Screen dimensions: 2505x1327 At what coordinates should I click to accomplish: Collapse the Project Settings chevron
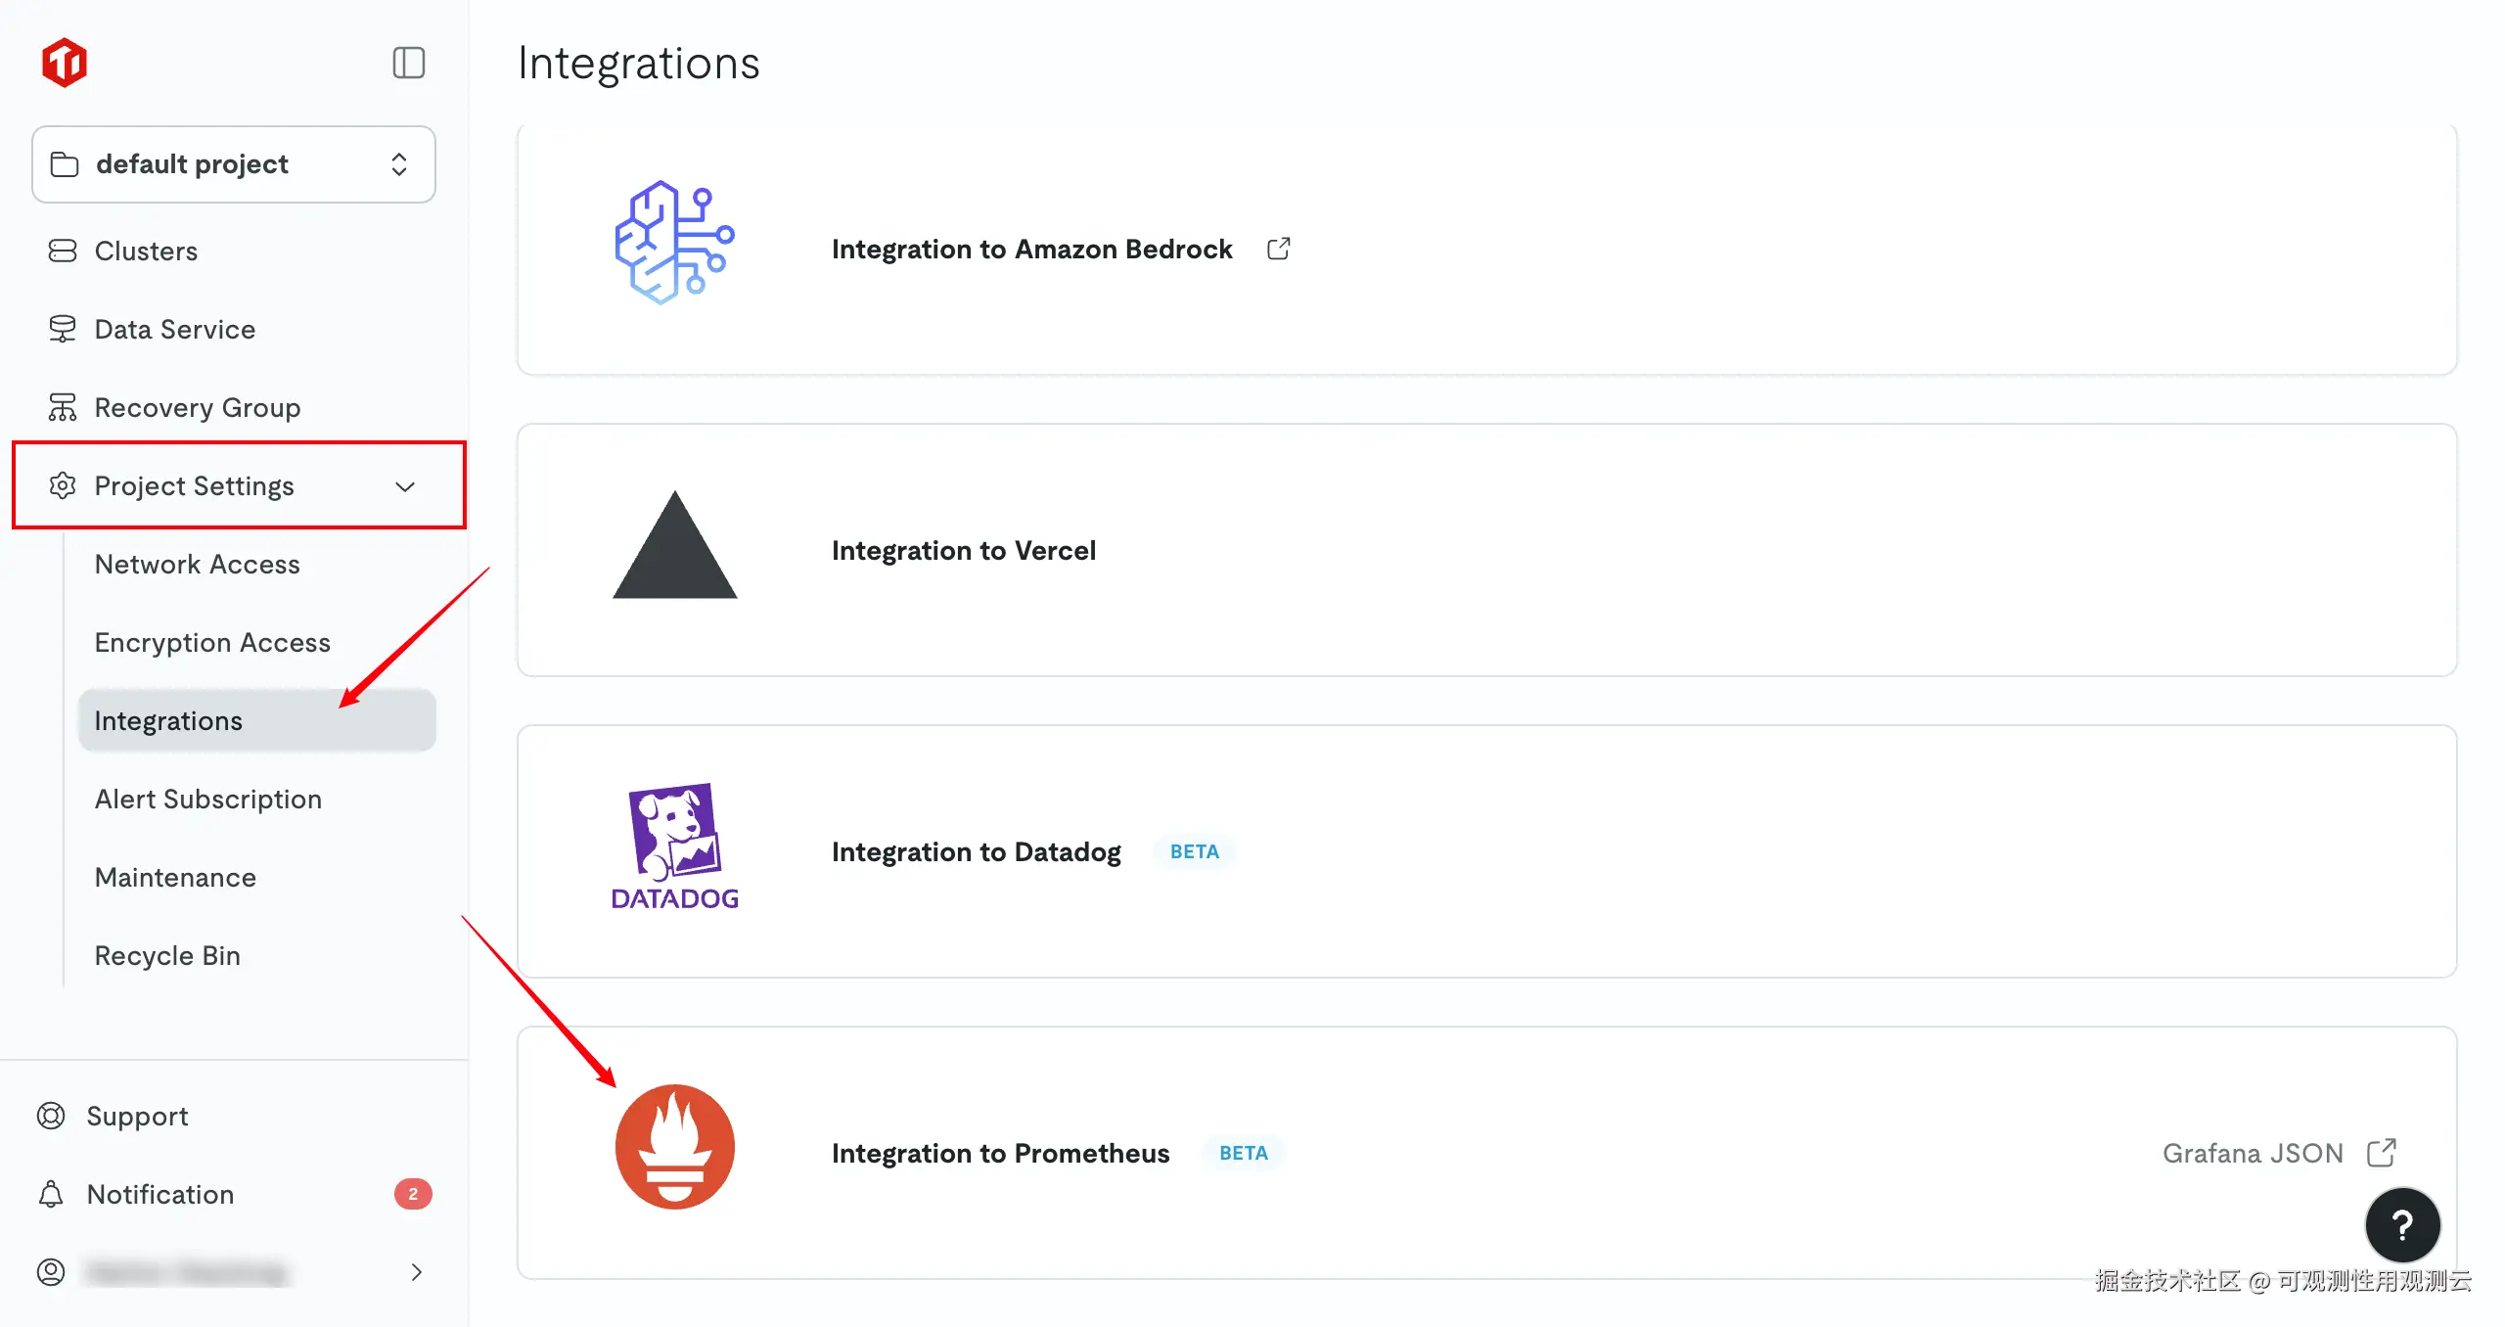405,486
